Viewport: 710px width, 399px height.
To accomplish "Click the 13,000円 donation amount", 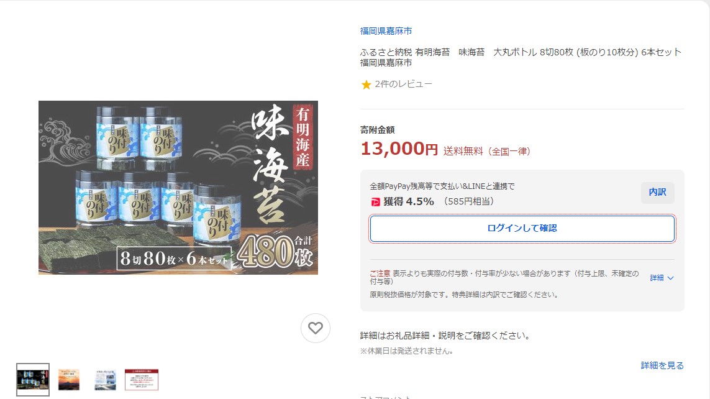I will tap(399, 149).
